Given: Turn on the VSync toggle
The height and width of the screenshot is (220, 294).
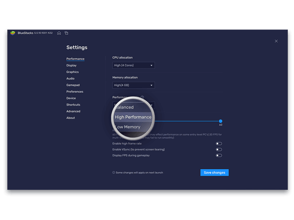Looking at the screenshot, I should tap(219, 149).
